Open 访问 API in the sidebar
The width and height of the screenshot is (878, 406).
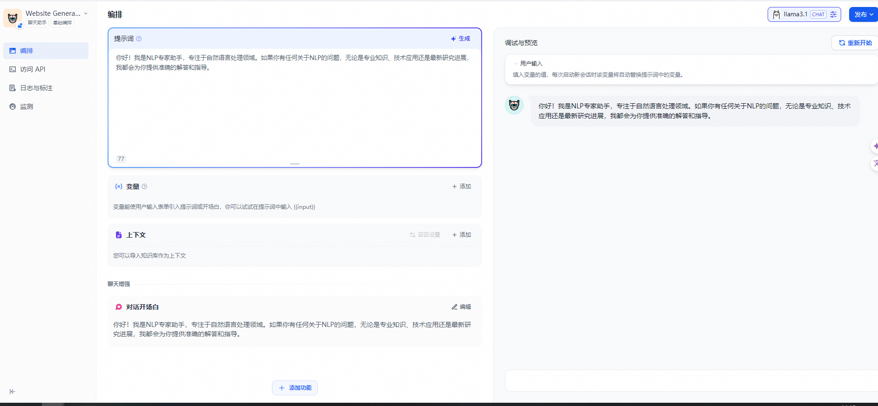pos(46,69)
